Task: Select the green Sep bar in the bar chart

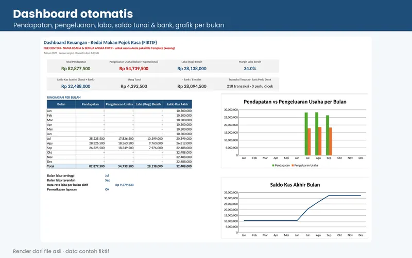Action: click(x=328, y=135)
